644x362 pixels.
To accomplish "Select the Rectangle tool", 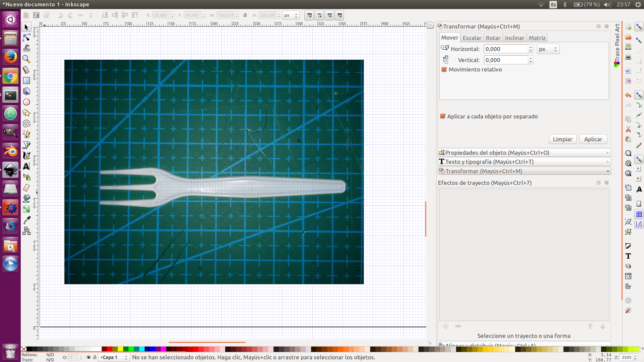I will (x=27, y=81).
